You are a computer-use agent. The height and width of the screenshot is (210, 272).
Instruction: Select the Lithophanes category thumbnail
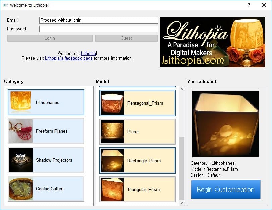coord(21,102)
